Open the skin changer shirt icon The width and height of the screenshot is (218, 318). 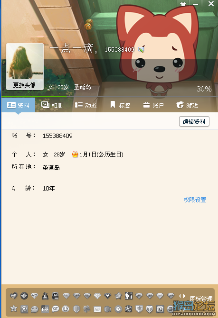click(183, 4)
